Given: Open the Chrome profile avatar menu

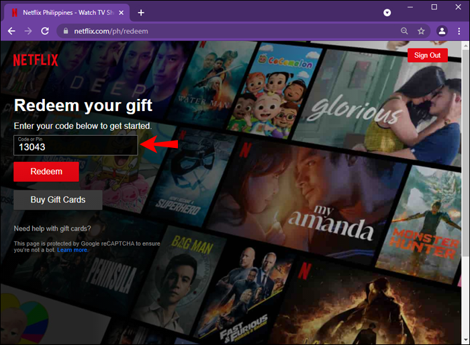Looking at the screenshot, I should tap(442, 31).
